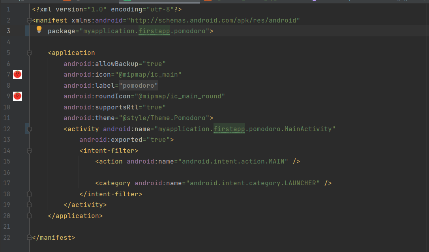Collapse the activity tag fold marker on line 12
The image size is (429, 252).
coord(29,129)
